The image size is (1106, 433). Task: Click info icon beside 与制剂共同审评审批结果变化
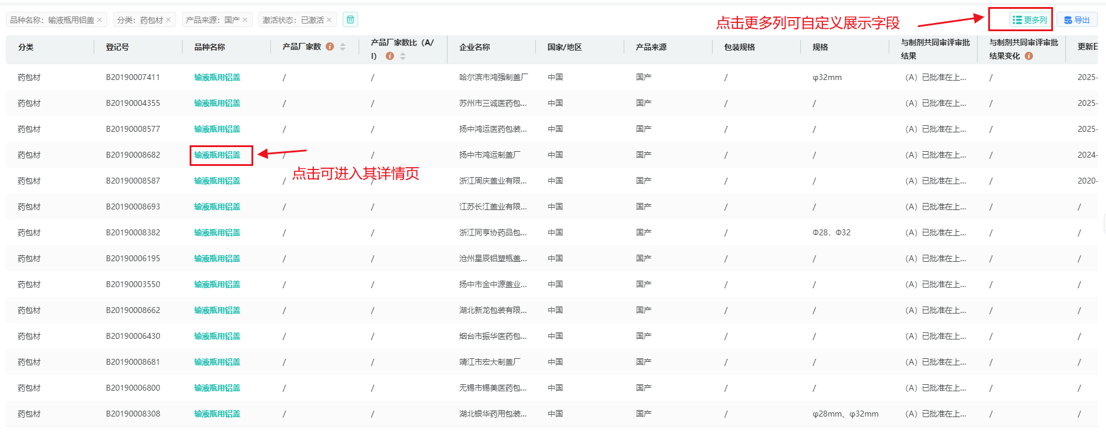click(1029, 56)
